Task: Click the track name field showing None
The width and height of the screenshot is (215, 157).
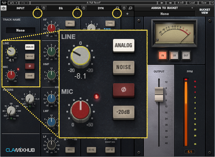Action: pos(21,30)
